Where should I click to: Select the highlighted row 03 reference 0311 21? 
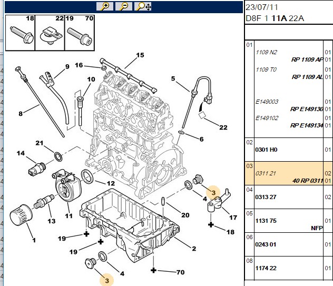(288, 173)
